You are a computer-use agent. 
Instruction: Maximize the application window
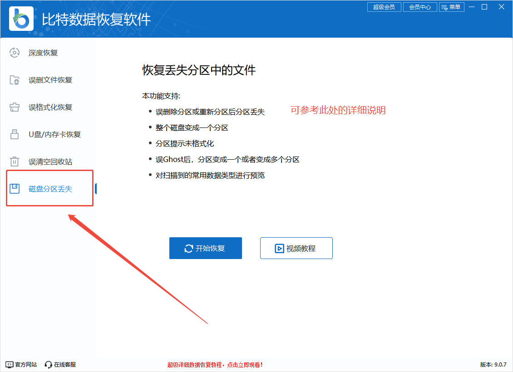484,7
